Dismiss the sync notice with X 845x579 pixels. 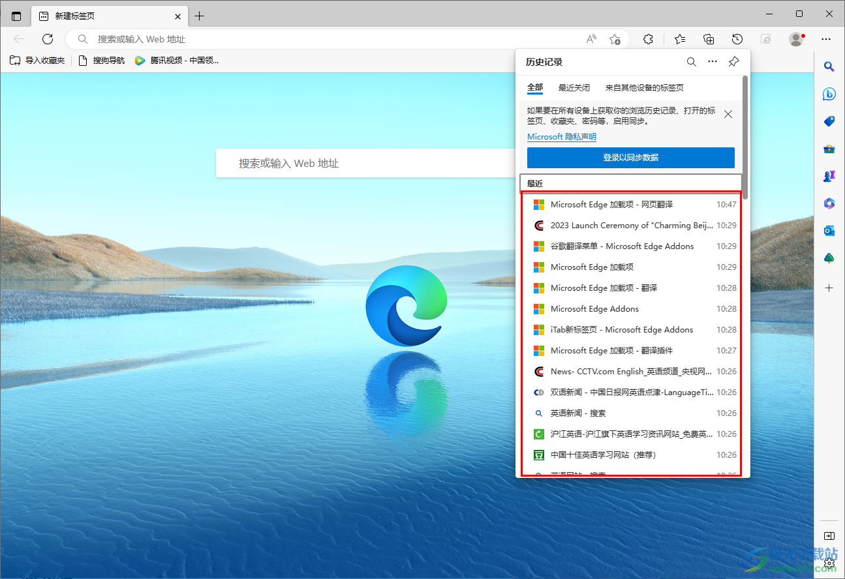[x=728, y=114]
